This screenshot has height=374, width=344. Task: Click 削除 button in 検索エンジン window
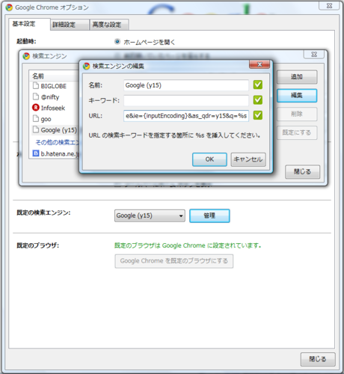297,114
